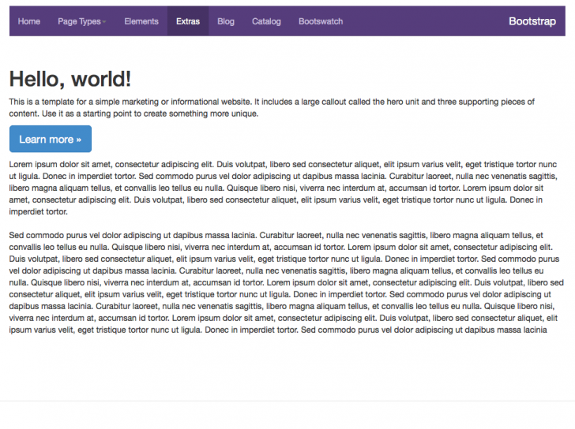Open the Catalog nav item
Viewport: 575px width, 429px height.
coord(266,21)
